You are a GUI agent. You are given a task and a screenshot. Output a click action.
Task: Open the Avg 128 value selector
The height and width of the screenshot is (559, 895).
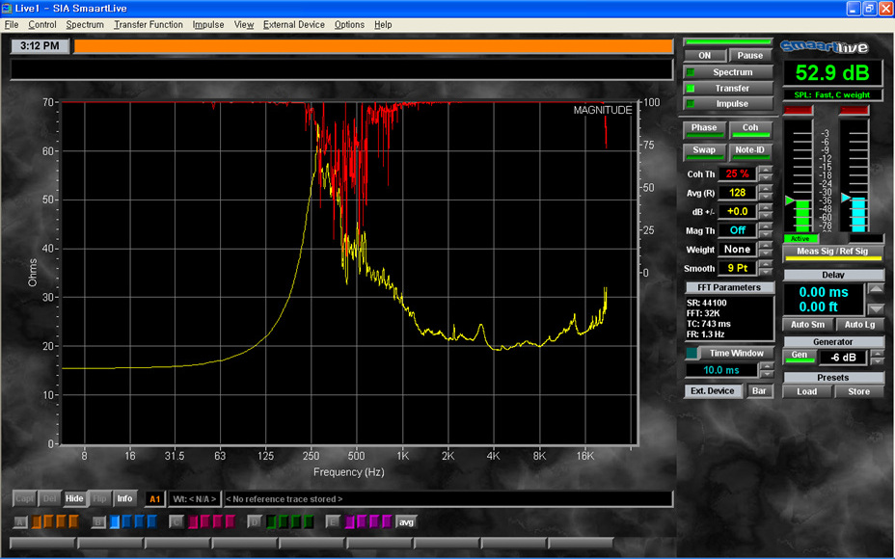[x=737, y=192]
